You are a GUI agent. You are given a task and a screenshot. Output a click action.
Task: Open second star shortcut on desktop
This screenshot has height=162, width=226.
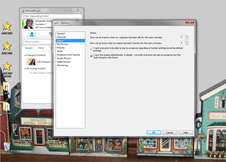coord(7,48)
